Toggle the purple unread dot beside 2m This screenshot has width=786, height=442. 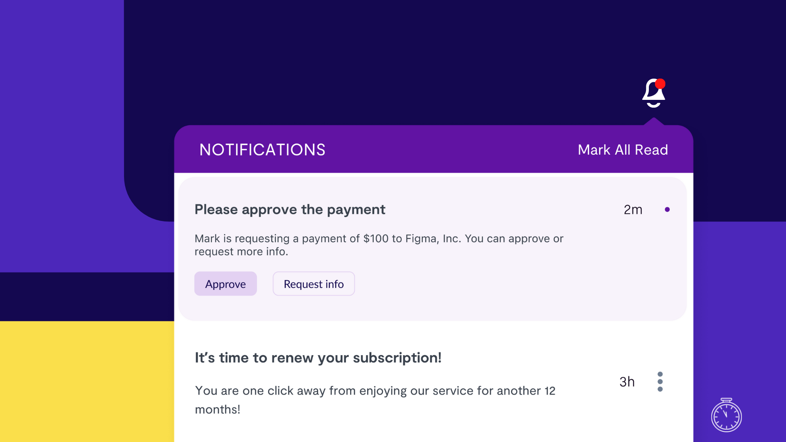(x=667, y=210)
